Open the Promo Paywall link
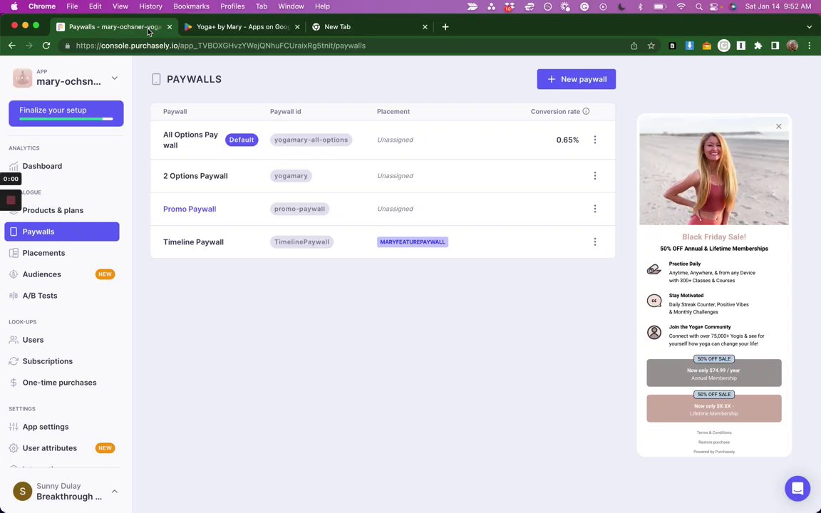Image resolution: width=821 pixels, height=513 pixels. pyautogui.click(x=190, y=209)
